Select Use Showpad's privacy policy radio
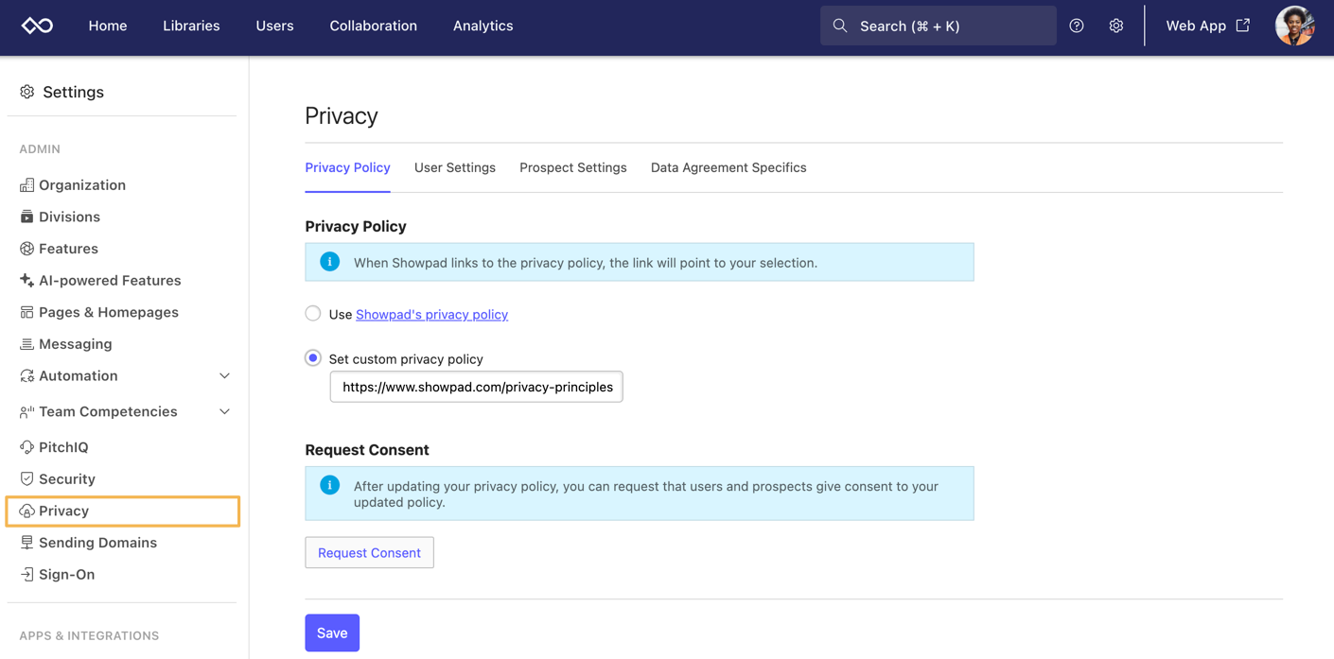Image resolution: width=1334 pixels, height=659 pixels. (x=313, y=313)
